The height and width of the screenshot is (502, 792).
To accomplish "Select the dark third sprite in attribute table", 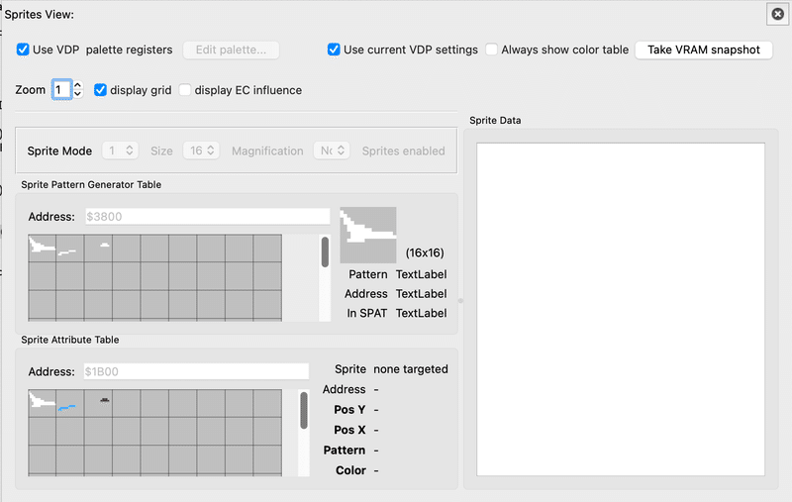I will click(98, 403).
